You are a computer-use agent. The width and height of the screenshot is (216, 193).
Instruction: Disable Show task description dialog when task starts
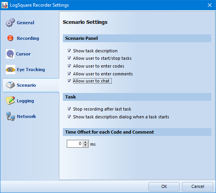click(69, 117)
